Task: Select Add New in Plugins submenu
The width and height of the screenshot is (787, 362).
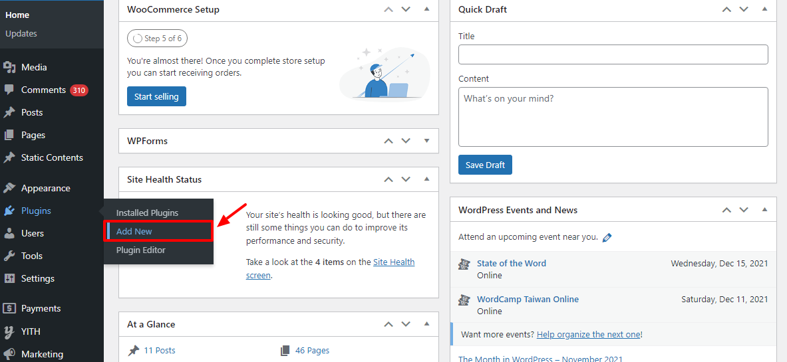Action: [x=134, y=231]
